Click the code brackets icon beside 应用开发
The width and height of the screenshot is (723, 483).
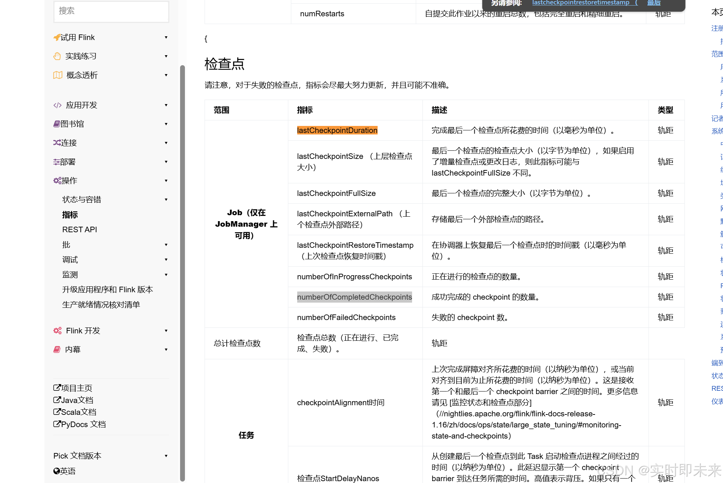57,105
